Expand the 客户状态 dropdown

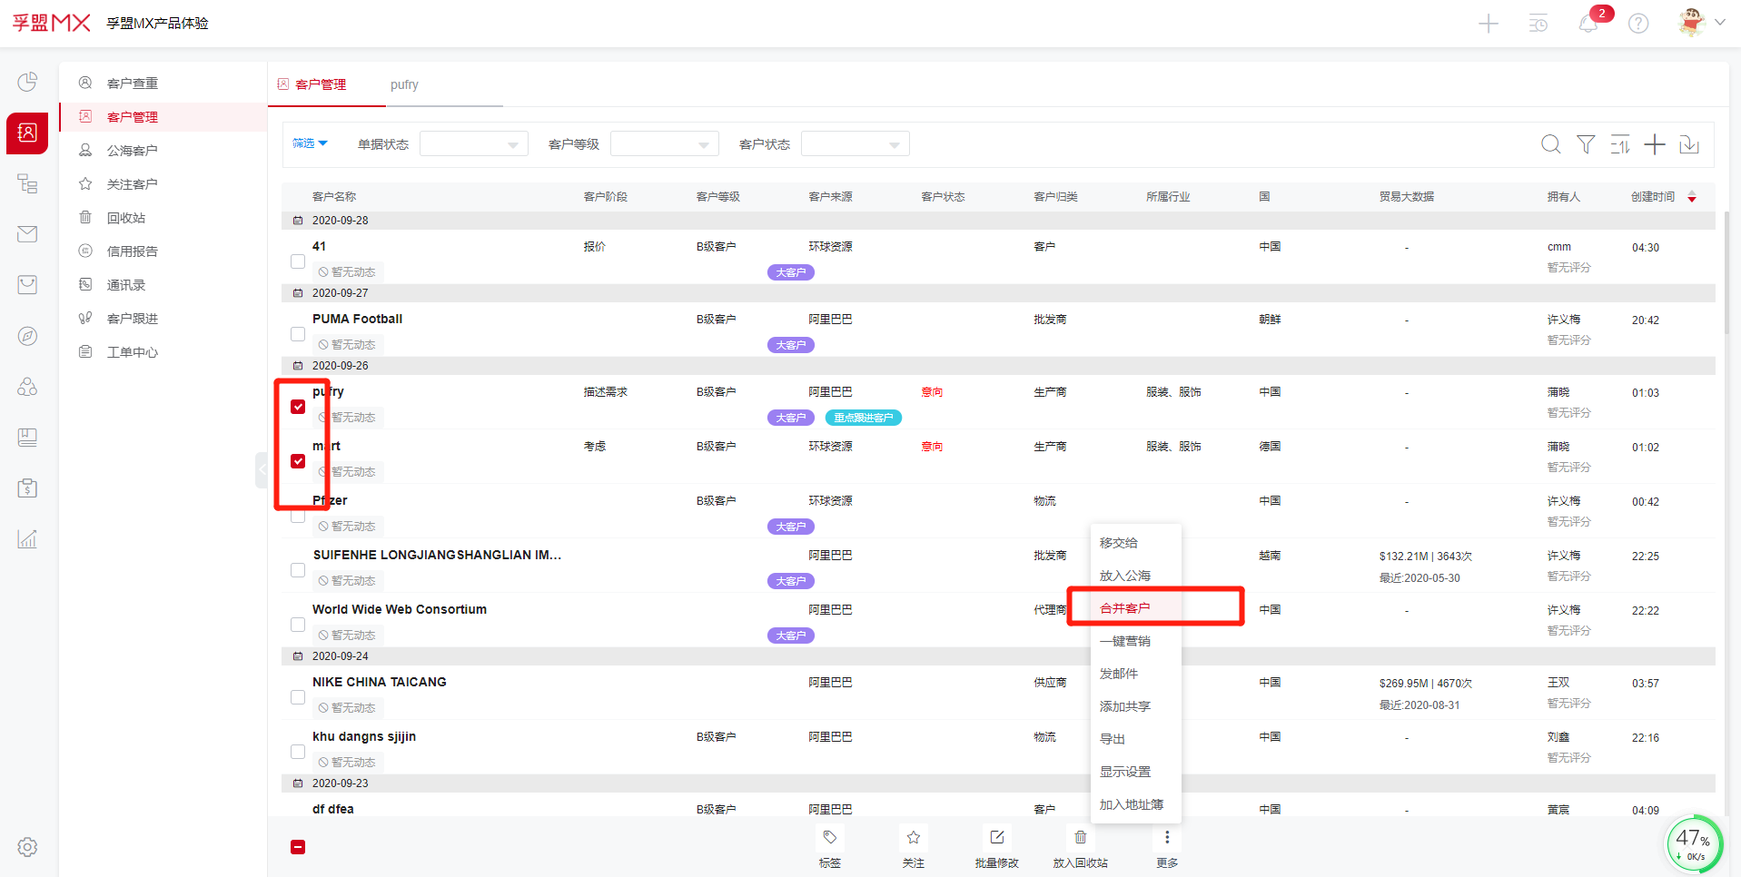coord(855,144)
